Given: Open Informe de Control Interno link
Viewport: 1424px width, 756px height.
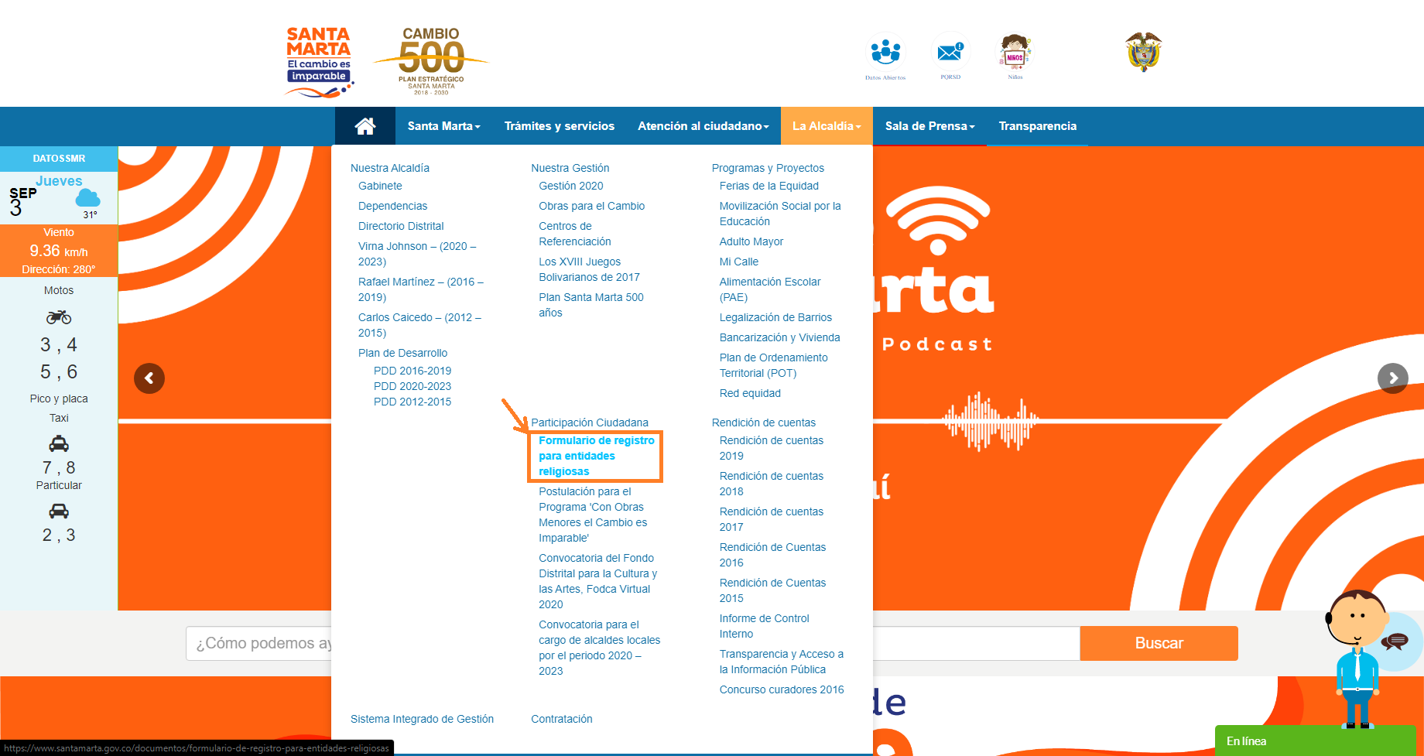Looking at the screenshot, I should [x=765, y=626].
